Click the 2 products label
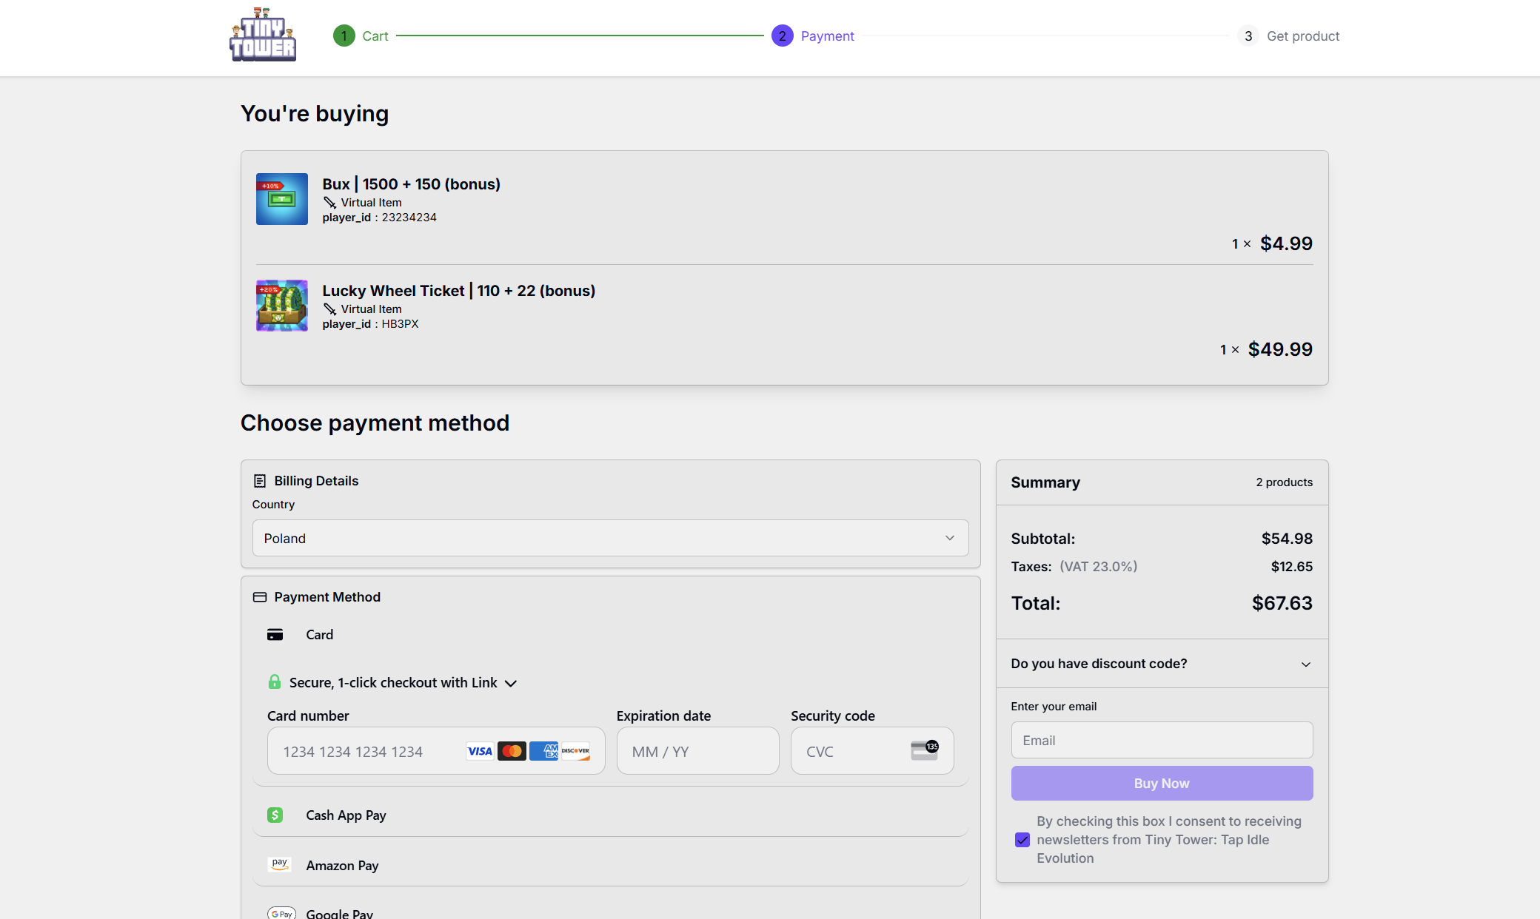 1284,482
